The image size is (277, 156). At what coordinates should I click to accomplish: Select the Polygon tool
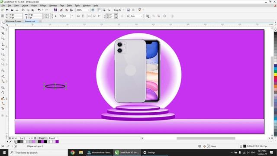(x=3, y=64)
